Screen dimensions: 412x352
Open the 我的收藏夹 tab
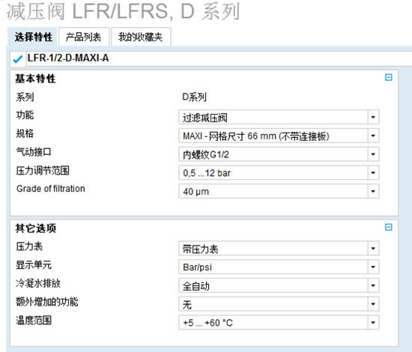point(141,37)
